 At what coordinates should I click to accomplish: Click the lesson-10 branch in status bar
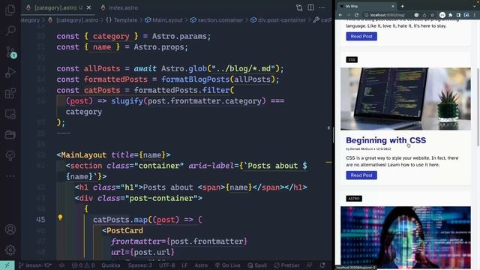[x=35, y=265]
